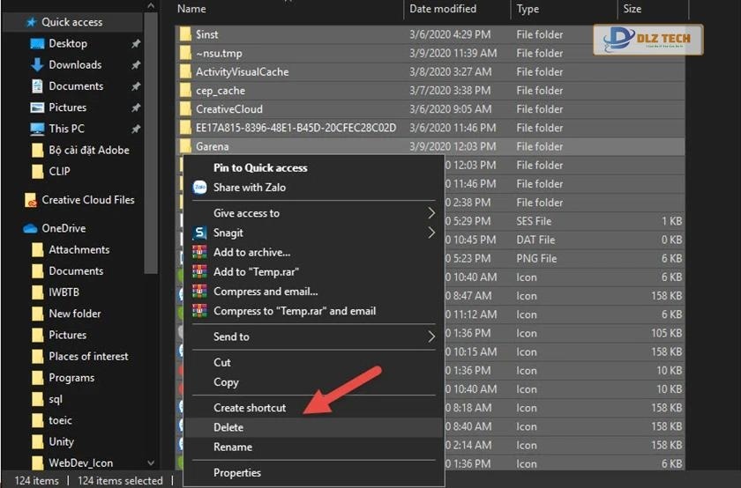Image resolution: width=741 pixels, height=488 pixels.
Task: Click the WinRAR icon beside Add to archive
Action: 199,253
